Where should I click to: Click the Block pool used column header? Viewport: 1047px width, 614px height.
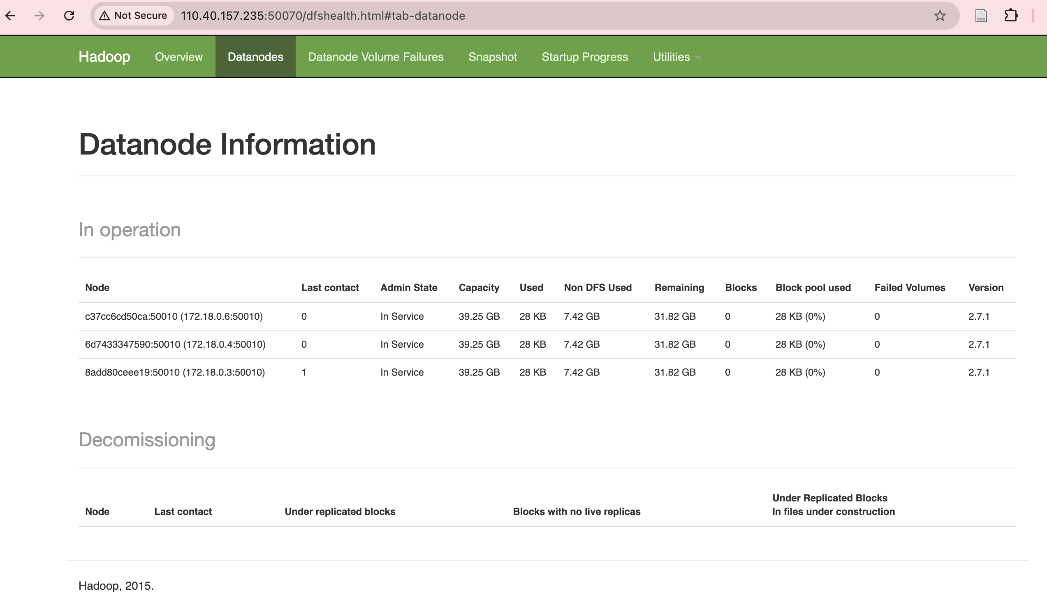(x=813, y=288)
